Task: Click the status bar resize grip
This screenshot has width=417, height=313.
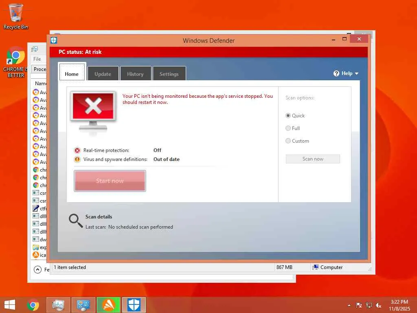Action: click(x=370, y=269)
